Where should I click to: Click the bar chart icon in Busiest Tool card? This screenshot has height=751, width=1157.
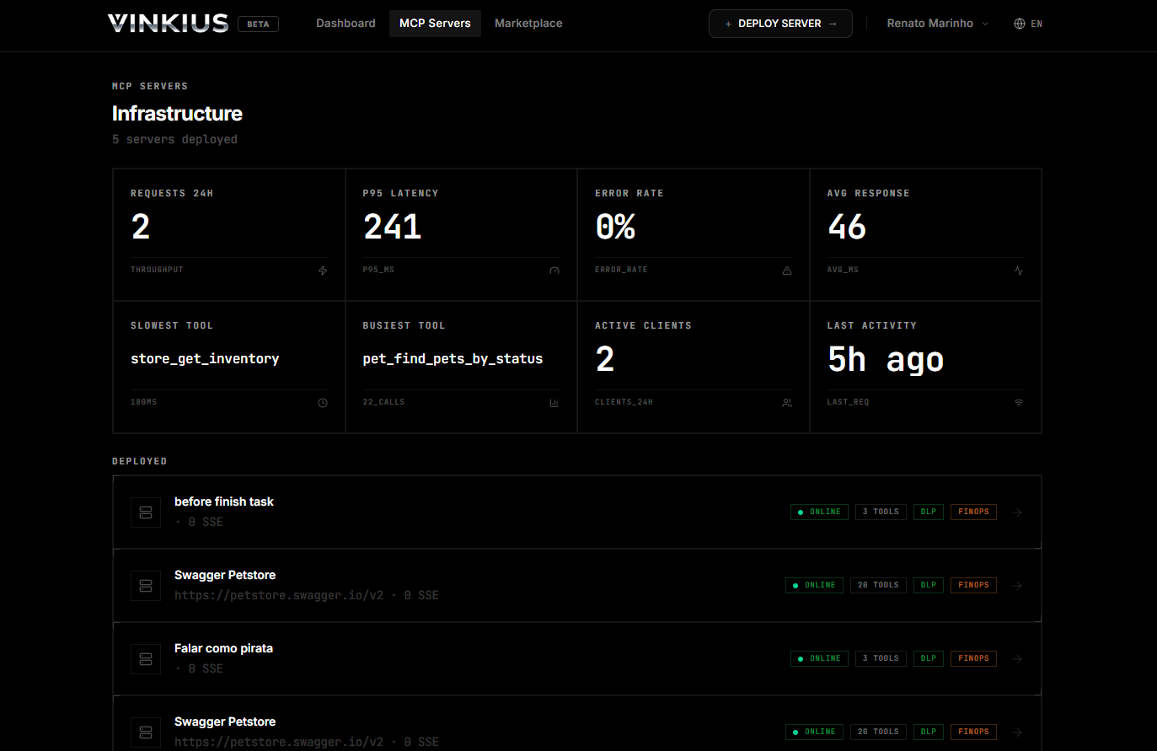click(554, 403)
